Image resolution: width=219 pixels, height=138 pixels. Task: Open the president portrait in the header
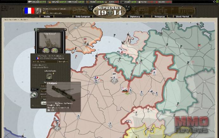pyautogui.click(x=38, y=10)
